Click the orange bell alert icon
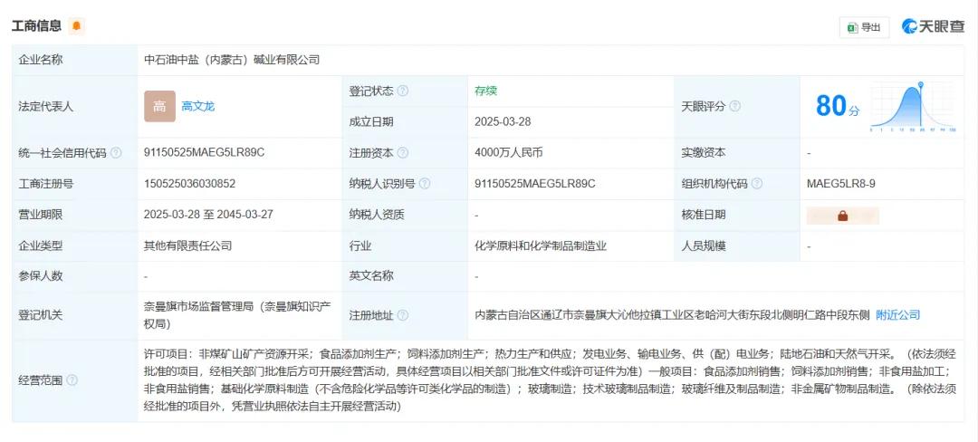Screen dimensions: 978x442 (76, 26)
